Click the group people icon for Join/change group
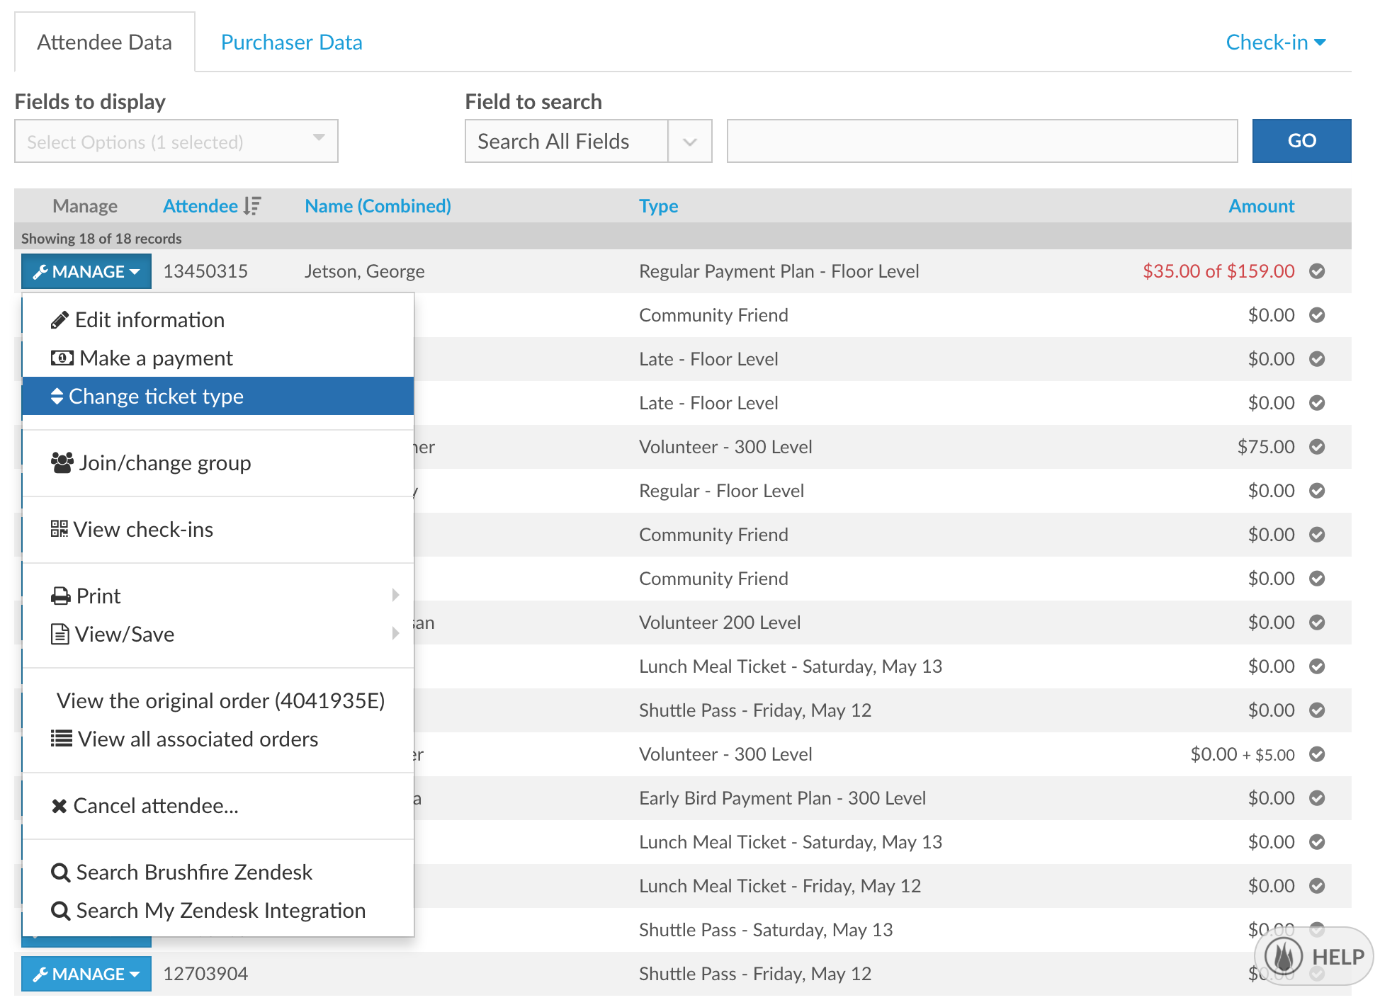1380x1000 pixels. click(x=62, y=463)
